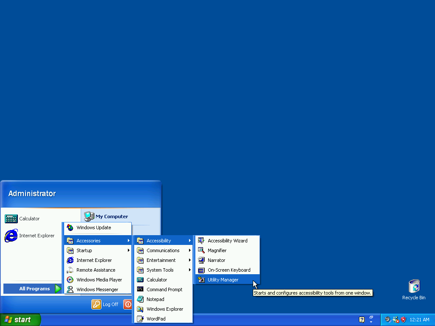Launch Narrator accessibility tool
This screenshot has width=435, height=326.
[216, 260]
